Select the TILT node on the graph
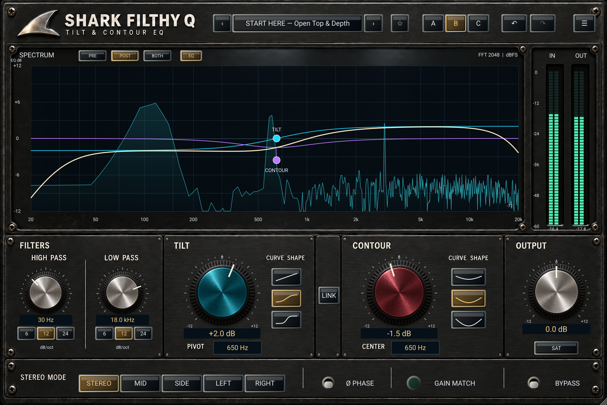The height and width of the screenshot is (405, 607). click(x=277, y=138)
